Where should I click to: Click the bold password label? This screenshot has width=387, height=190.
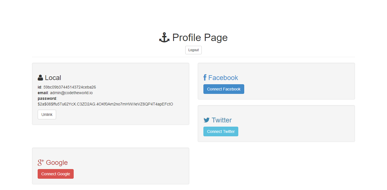(x=47, y=99)
